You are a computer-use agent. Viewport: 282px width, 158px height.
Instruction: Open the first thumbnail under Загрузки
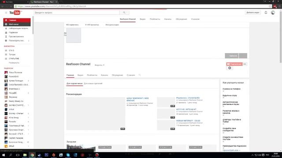coord(81,148)
